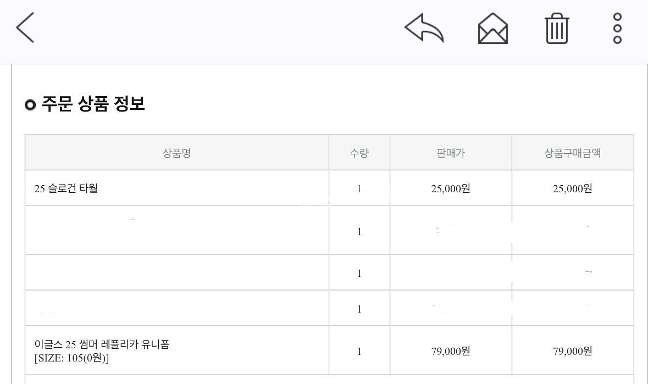
Task: Go back using the left chevron arrow
Action: 25,27
